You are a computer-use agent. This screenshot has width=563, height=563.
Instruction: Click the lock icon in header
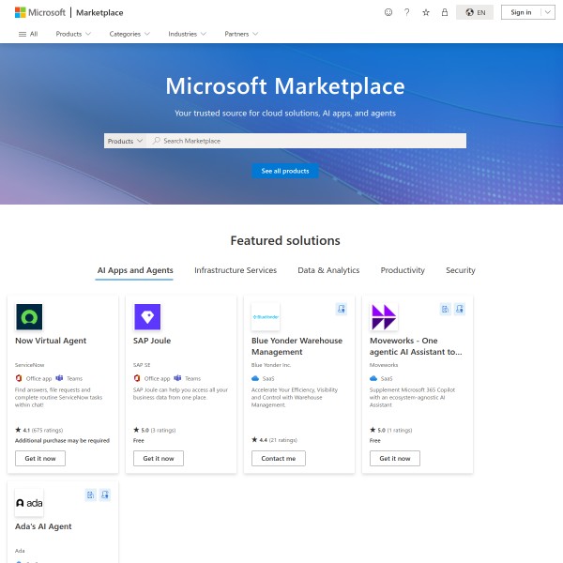445,12
